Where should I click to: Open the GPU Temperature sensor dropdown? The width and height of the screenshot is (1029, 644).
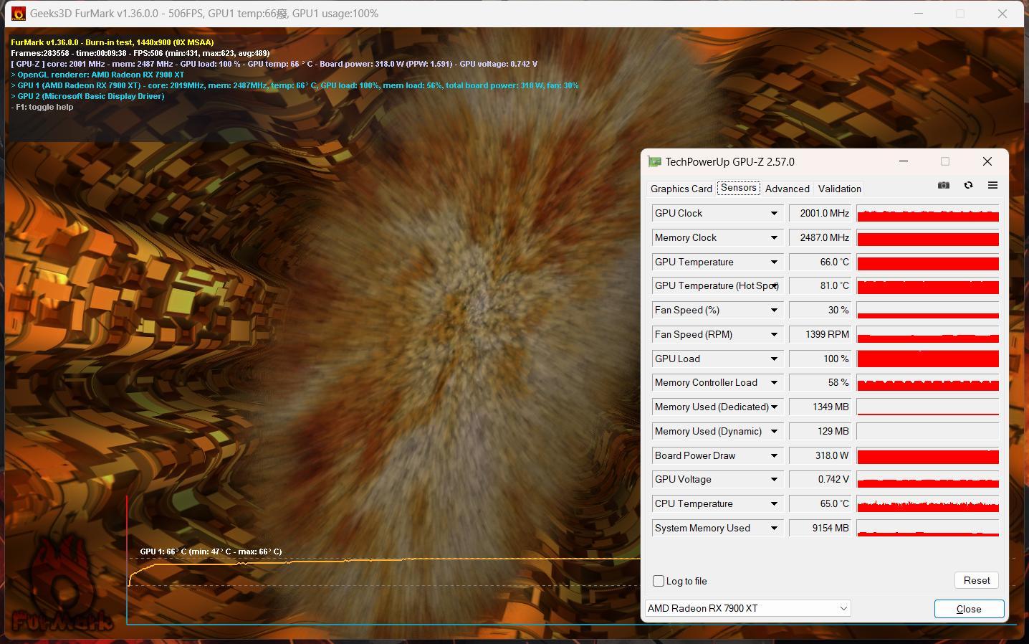pyautogui.click(x=774, y=262)
